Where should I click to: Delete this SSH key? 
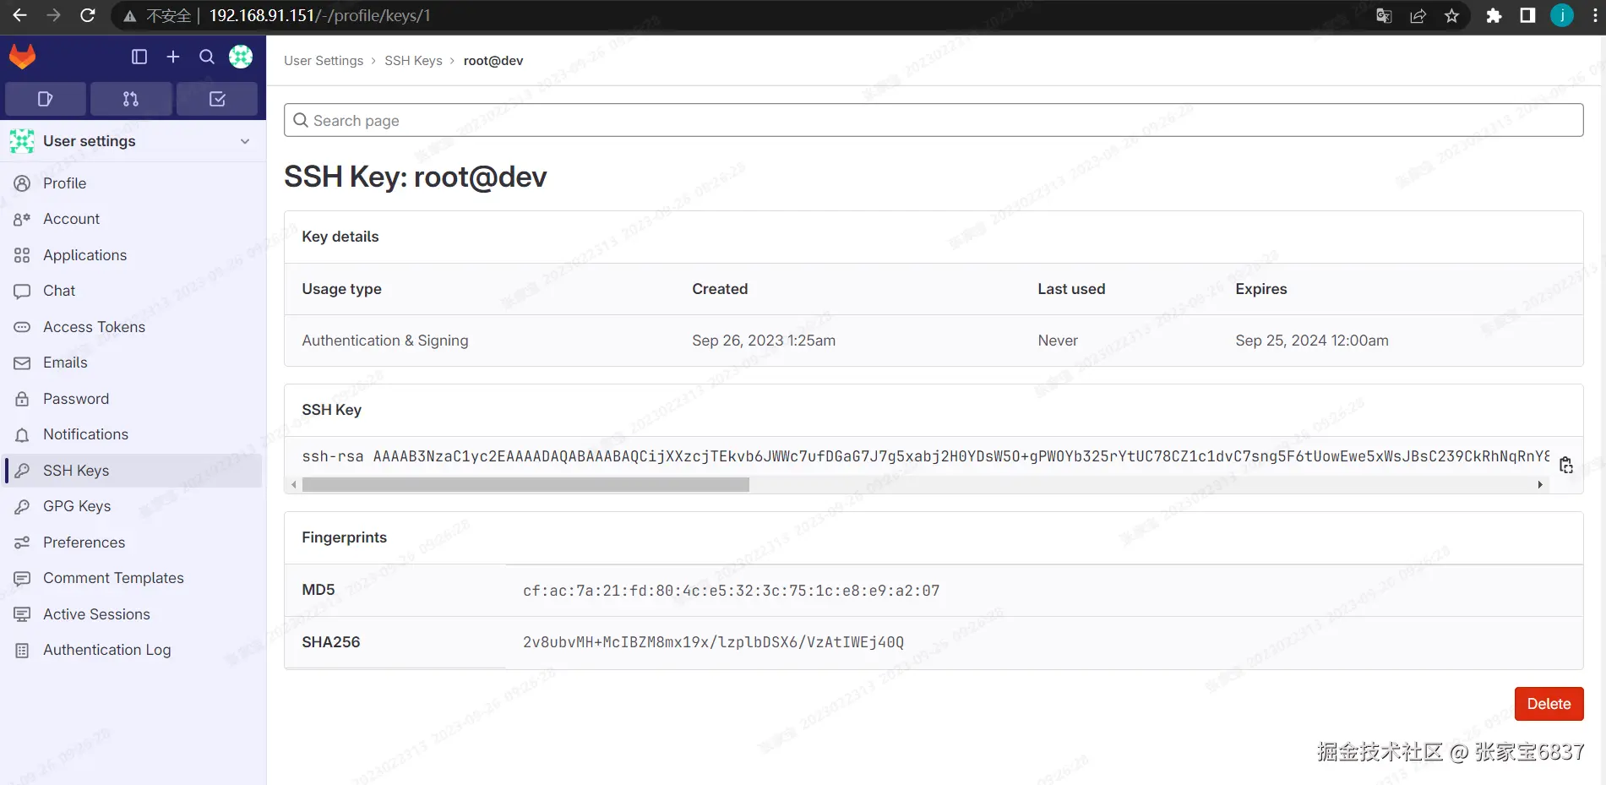1549,704
